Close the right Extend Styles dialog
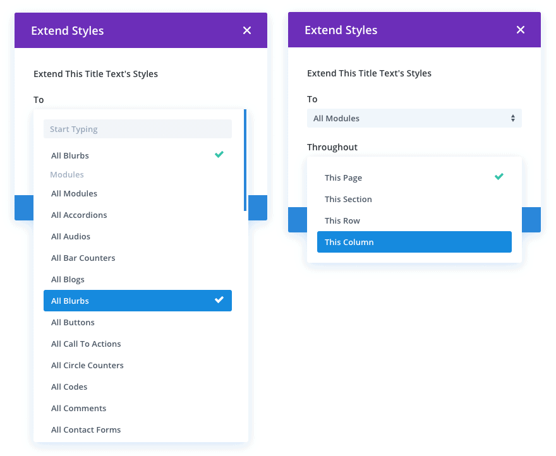Image resolution: width=556 pixels, height=456 pixels. click(521, 30)
